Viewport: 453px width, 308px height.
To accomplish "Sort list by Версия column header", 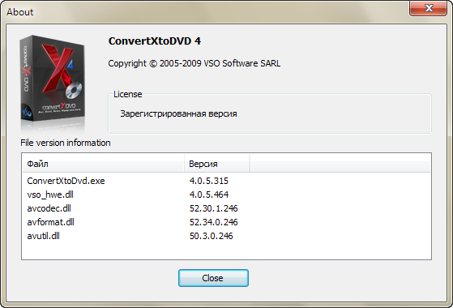I will 216,164.
